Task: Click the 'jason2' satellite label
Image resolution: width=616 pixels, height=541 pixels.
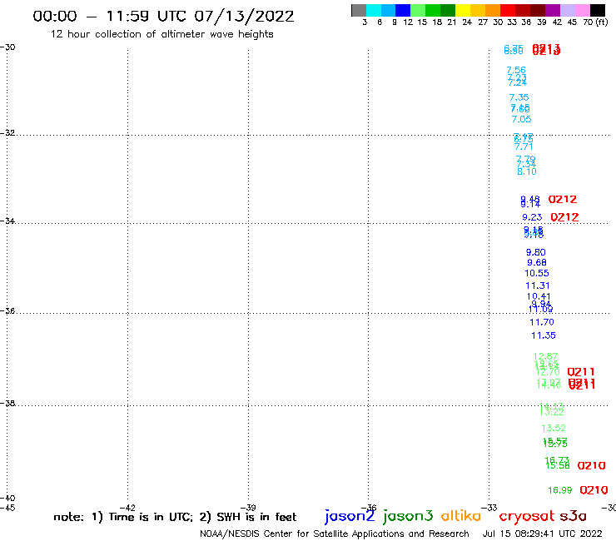Action: [x=350, y=516]
